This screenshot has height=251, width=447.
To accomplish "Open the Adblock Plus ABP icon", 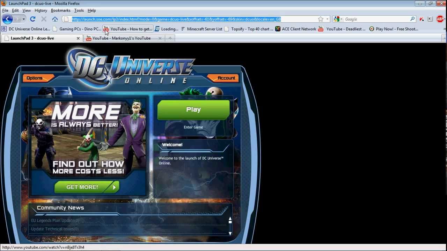I will tap(440, 19).
